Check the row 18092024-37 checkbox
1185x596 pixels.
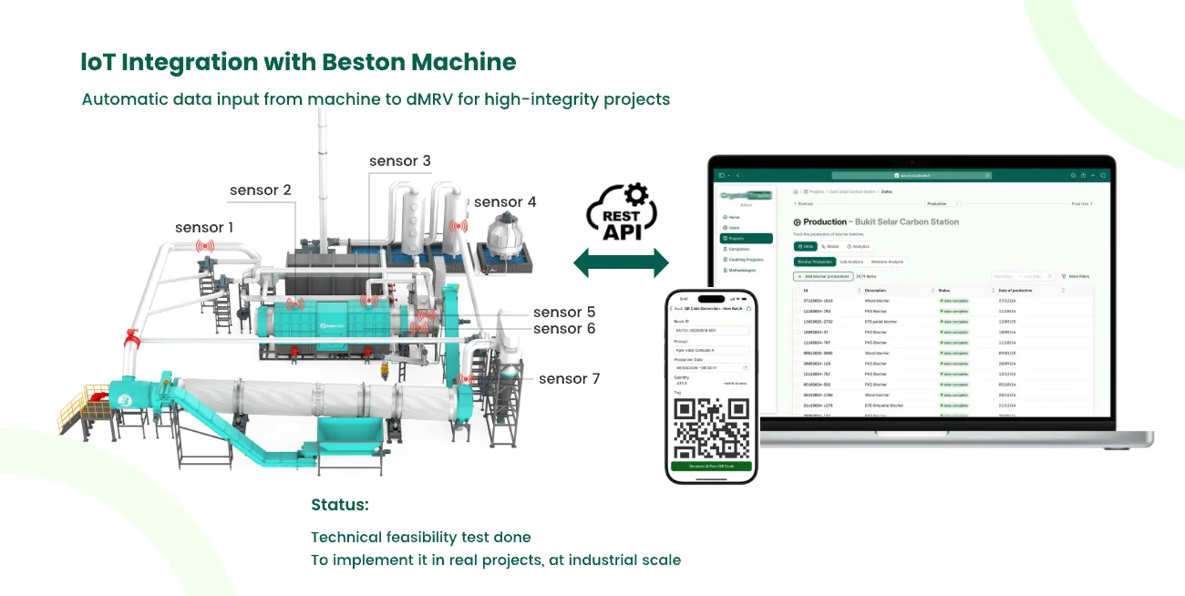click(x=797, y=332)
